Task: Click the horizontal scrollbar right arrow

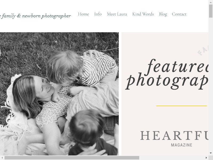Action: [206, 158]
